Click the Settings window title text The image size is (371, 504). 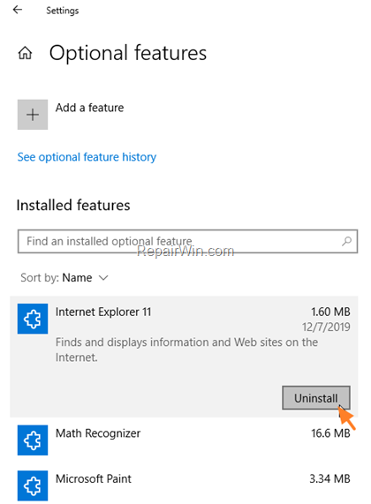tap(63, 11)
